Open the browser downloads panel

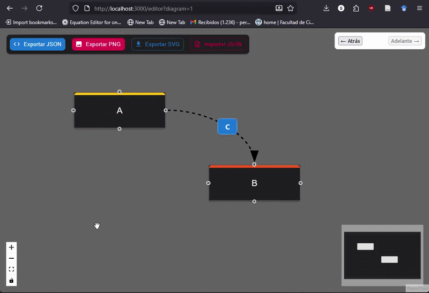pos(327,9)
